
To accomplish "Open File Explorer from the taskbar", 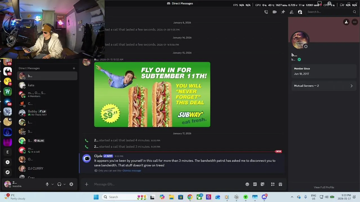I will 171,197.
